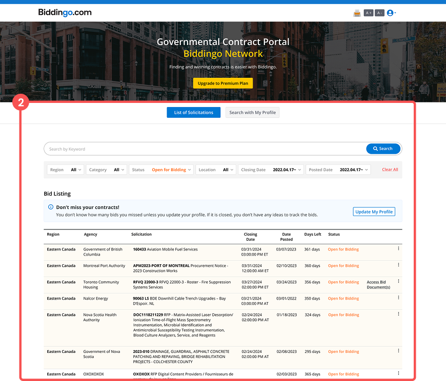Viewport: 446px width, 381px height.
Task: Open RFVQ 22000-3 Fire Suppression solicitation
Action: 182,285
